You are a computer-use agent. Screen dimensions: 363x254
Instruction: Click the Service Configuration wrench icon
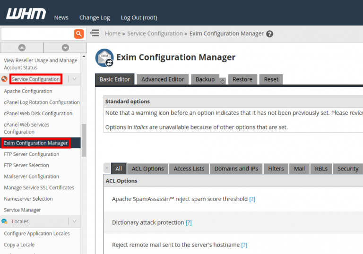tap(4, 79)
